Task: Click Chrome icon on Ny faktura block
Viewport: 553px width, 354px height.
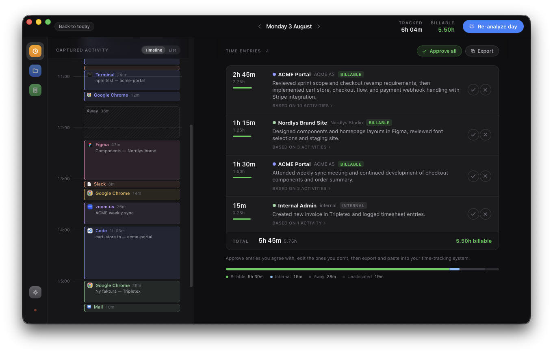Action: [90, 285]
